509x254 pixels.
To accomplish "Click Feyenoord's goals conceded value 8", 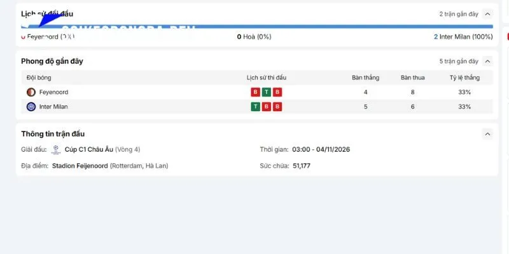I will pyautogui.click(x=412, y=92).
